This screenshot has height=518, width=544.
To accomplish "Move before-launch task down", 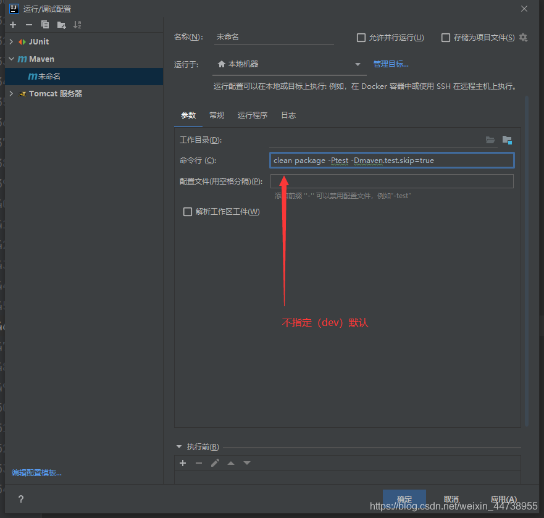I will pyautogui.click(x=247, y=463).
